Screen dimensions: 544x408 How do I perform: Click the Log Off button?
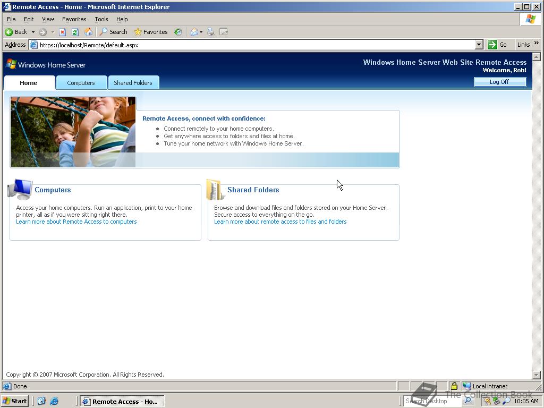499,82
